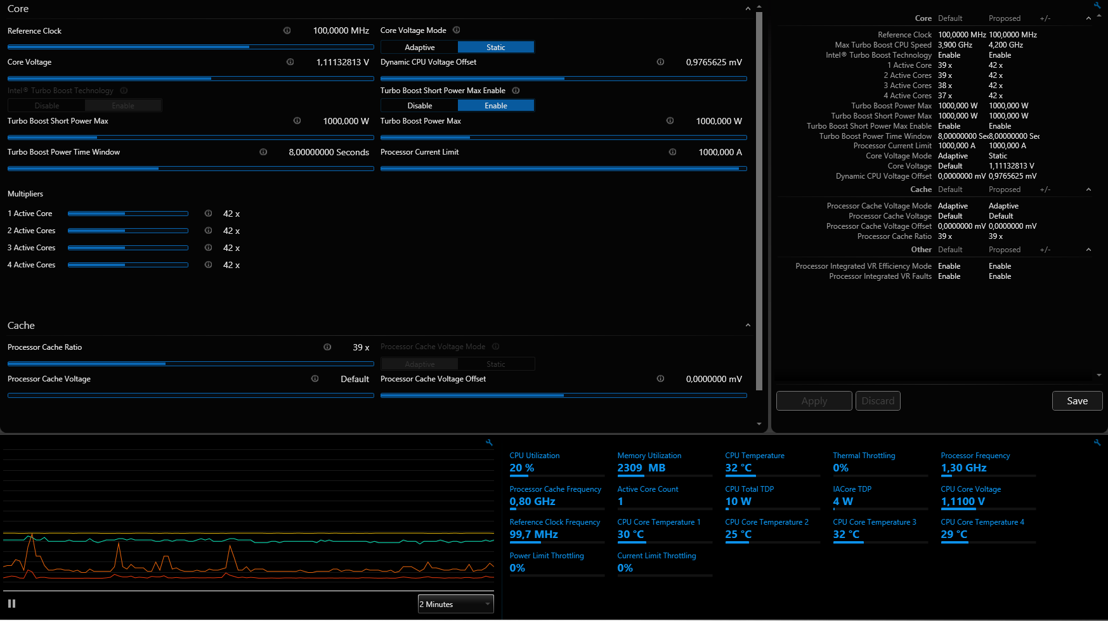Adjust the 1 Active Core multiplier slider
Screen dimensions: 1108x621
click(x=127, y=214)
